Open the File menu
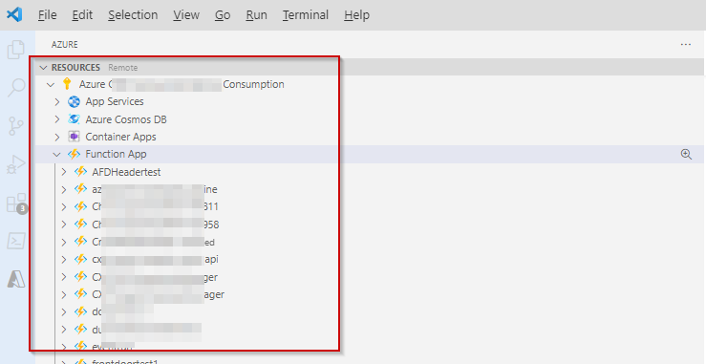This screenshot has height=364, width=706. tap(47, 15)
